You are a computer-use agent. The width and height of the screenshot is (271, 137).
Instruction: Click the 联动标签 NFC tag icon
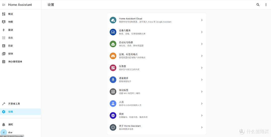(x=113, y=92)
